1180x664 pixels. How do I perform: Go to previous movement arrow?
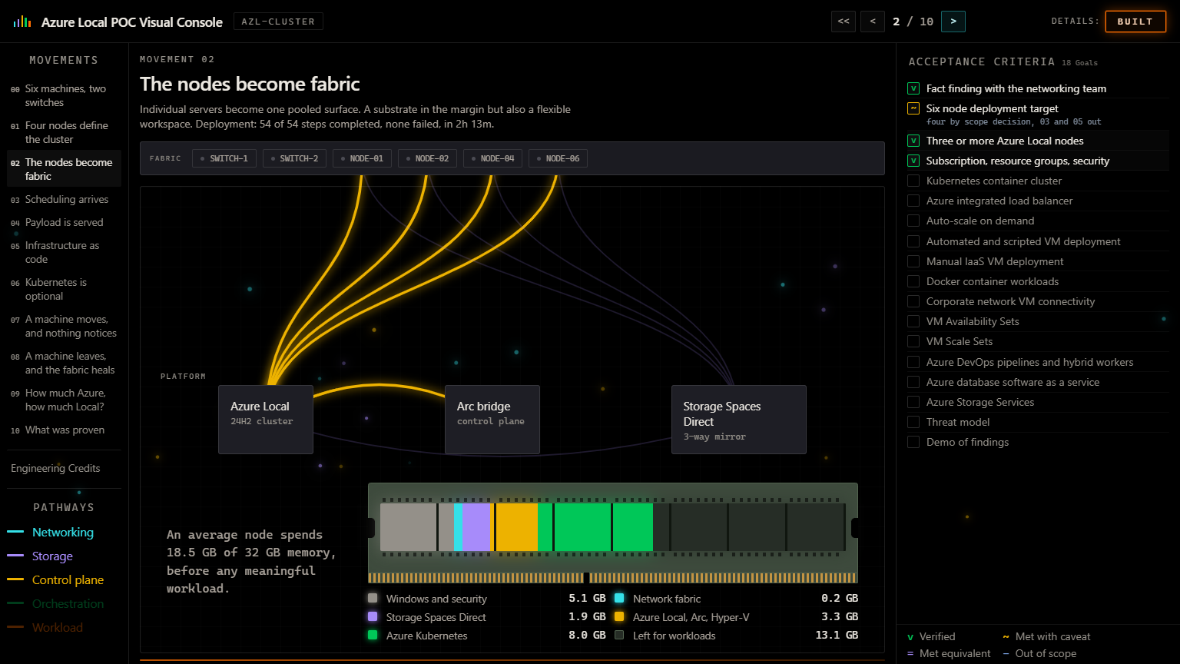pos(873,22)
